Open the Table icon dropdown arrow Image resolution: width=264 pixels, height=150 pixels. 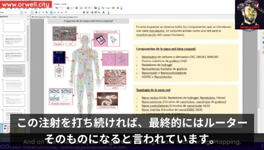click(x=74, y=8)
